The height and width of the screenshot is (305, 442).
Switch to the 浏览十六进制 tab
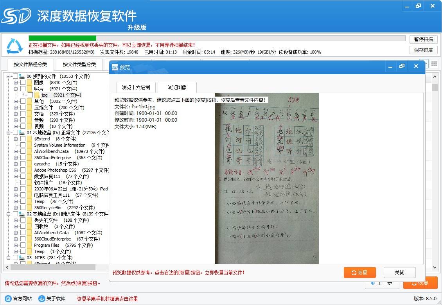pos(136,88)
